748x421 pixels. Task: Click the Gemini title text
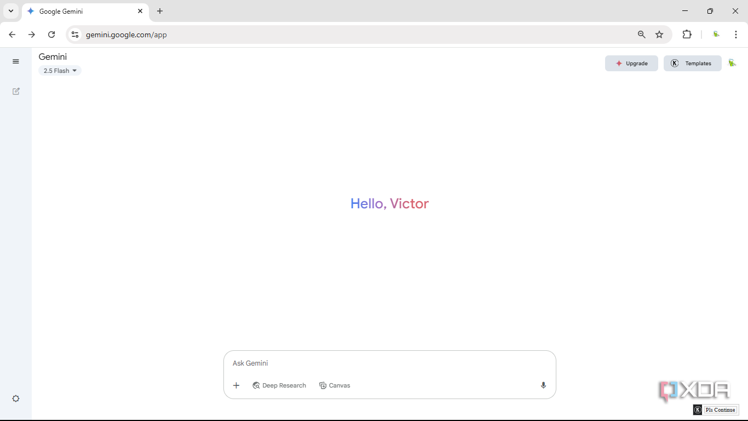(x=53, y=57)
